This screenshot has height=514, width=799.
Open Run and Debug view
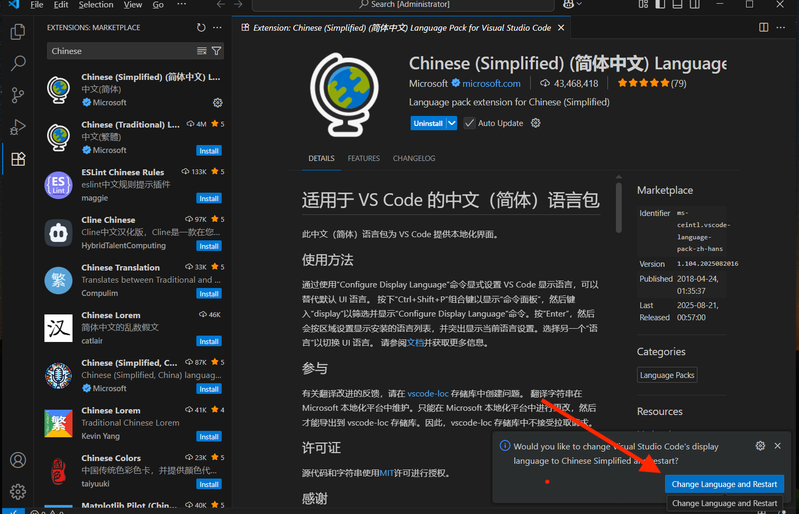pos(17,127)
